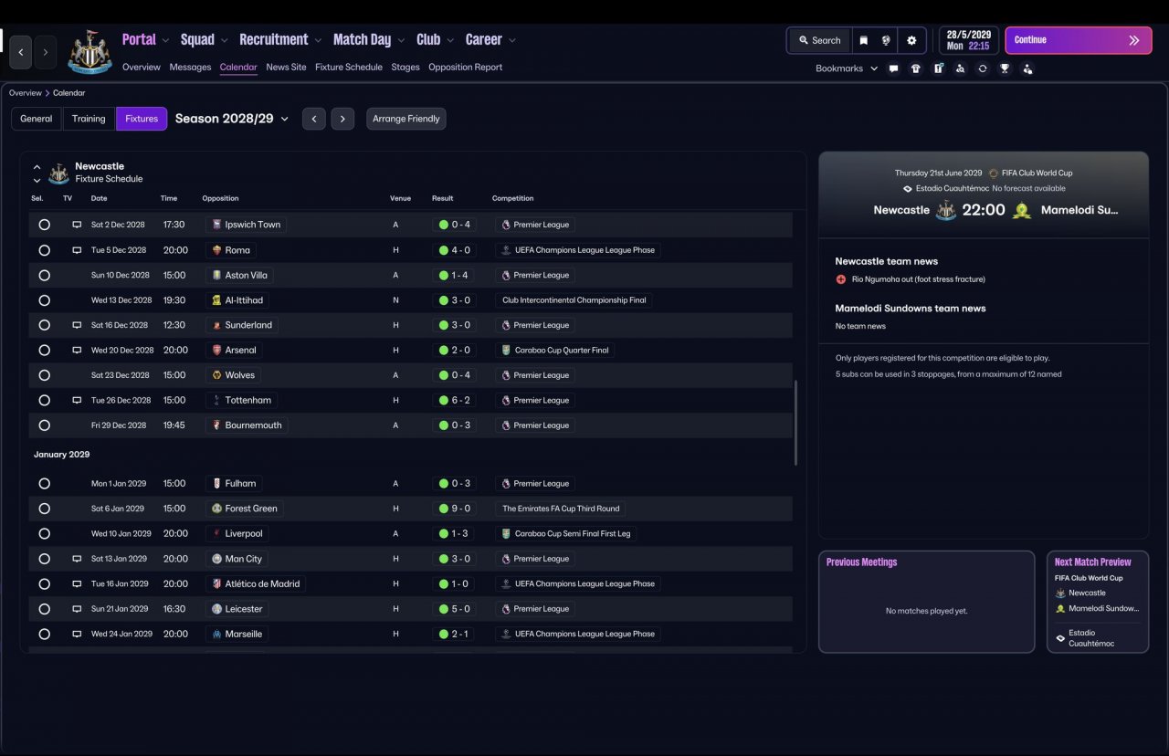The height and width of the screenshot is (756, 1169).
Task: Select the Al-Ittihad fixture radio button
Action: pyautogui.click(x=44, y=300)
